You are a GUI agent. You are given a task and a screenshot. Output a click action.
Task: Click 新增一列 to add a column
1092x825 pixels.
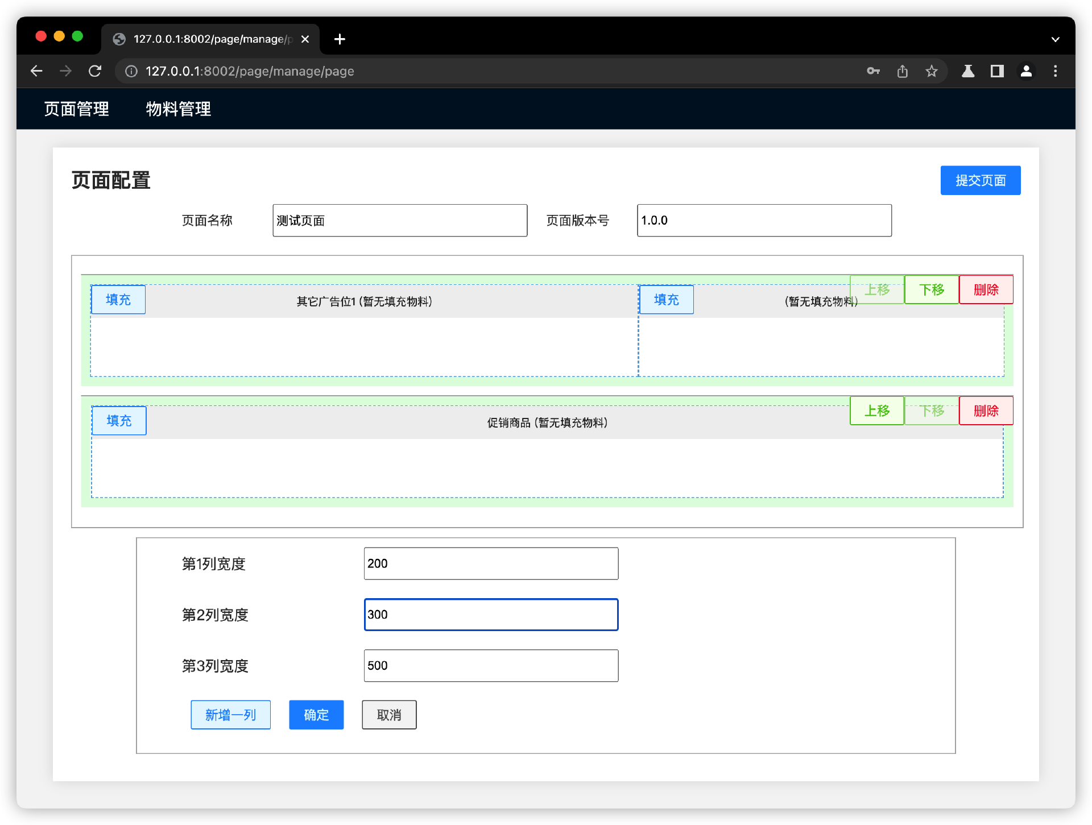point(230,715)
